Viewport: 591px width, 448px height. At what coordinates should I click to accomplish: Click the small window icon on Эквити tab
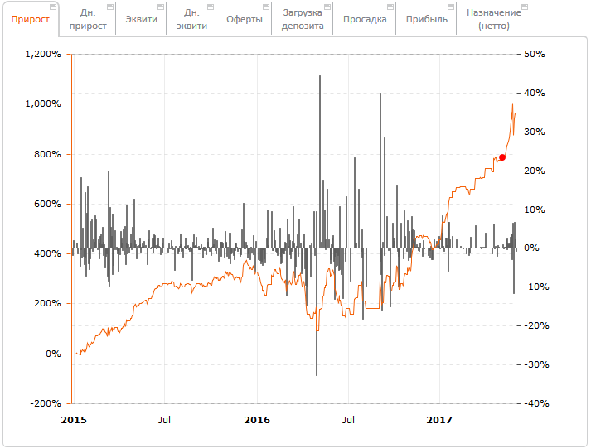pos(160,7)
